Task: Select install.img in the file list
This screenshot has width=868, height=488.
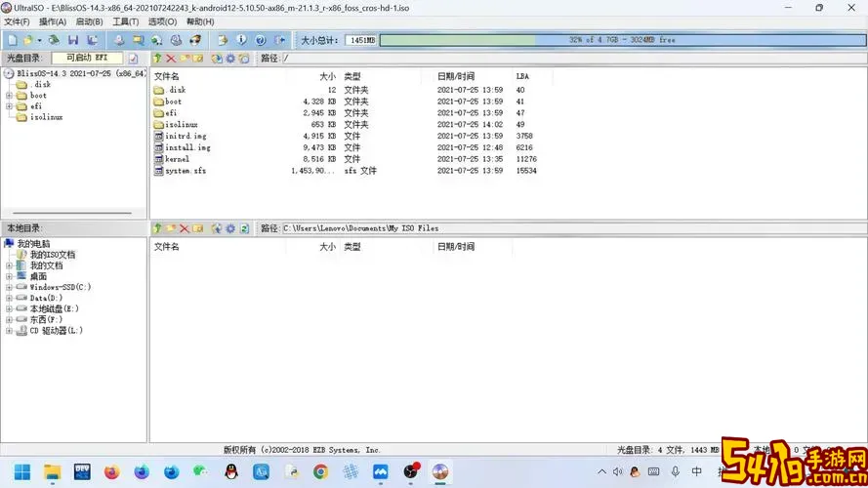Action: click(187, 147)
